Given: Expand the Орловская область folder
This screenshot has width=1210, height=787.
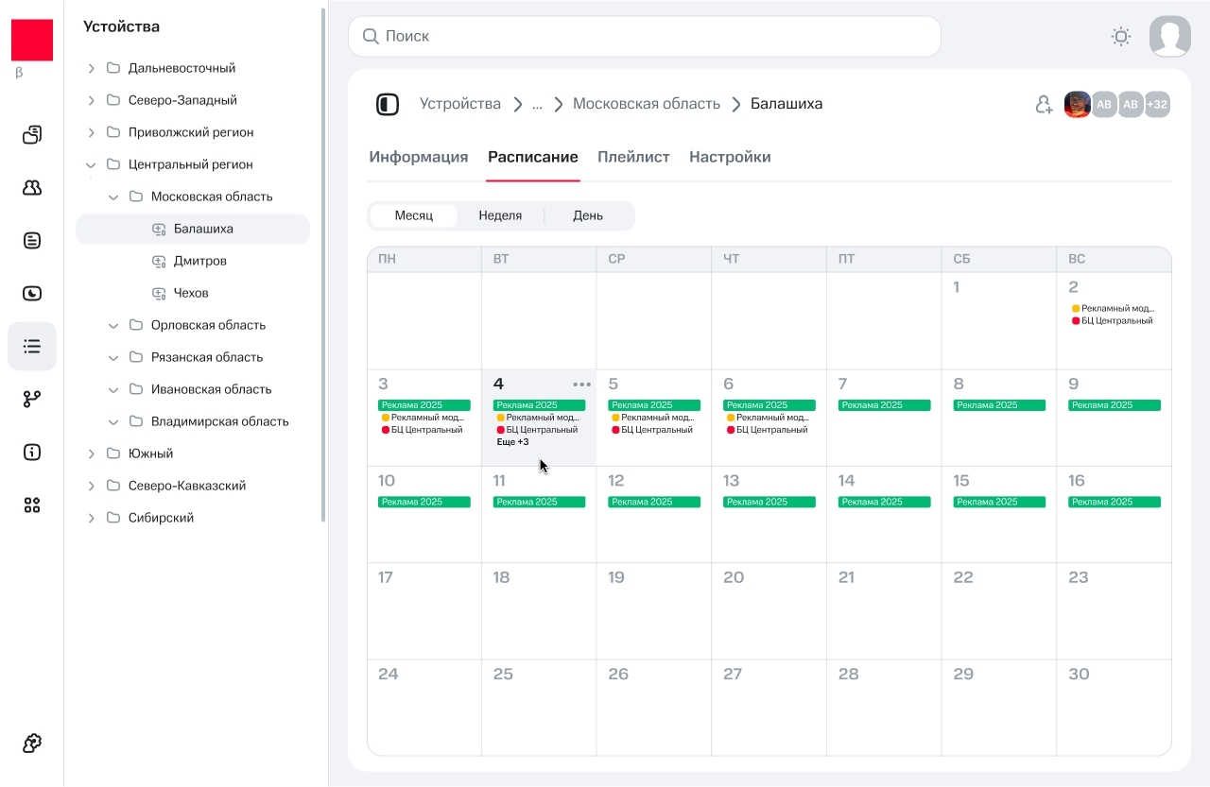Looking at the screenshot, I should (x=113, y=324).
